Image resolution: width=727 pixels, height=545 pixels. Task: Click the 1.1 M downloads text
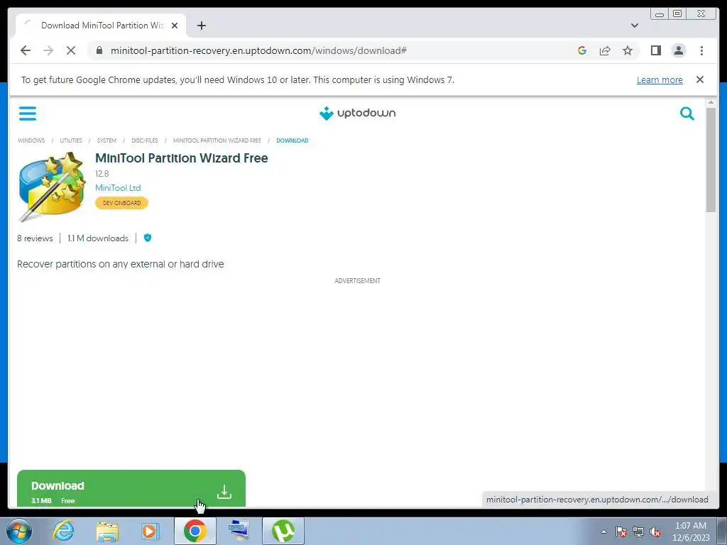click(98, 238)
